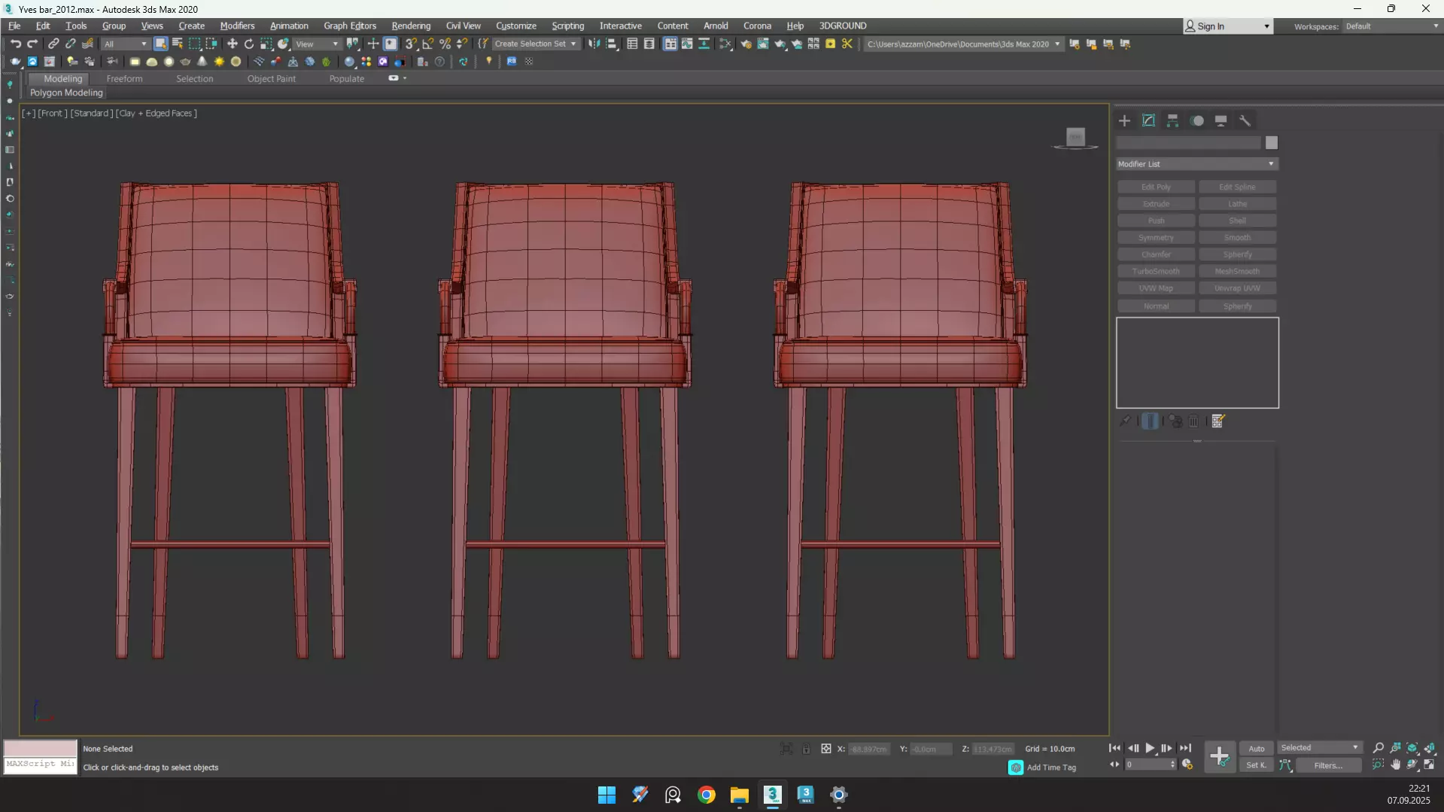Open the Create tab of command panel
1444x812 pixels.
pos(1124,120)
